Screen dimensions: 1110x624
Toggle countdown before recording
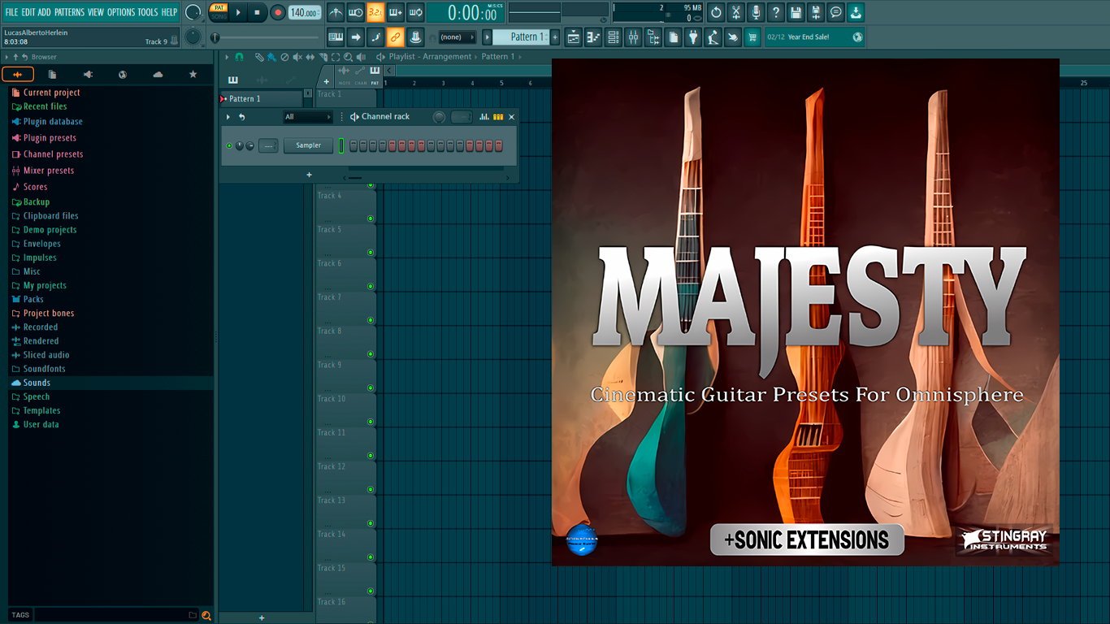(x=375, y=12)
